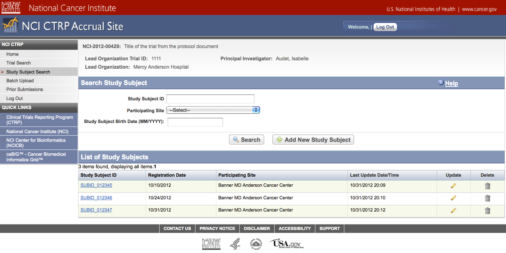Screen dimensions: 506x253
Task: Focus the Study Subject ID input field
Action: point(210,99)
